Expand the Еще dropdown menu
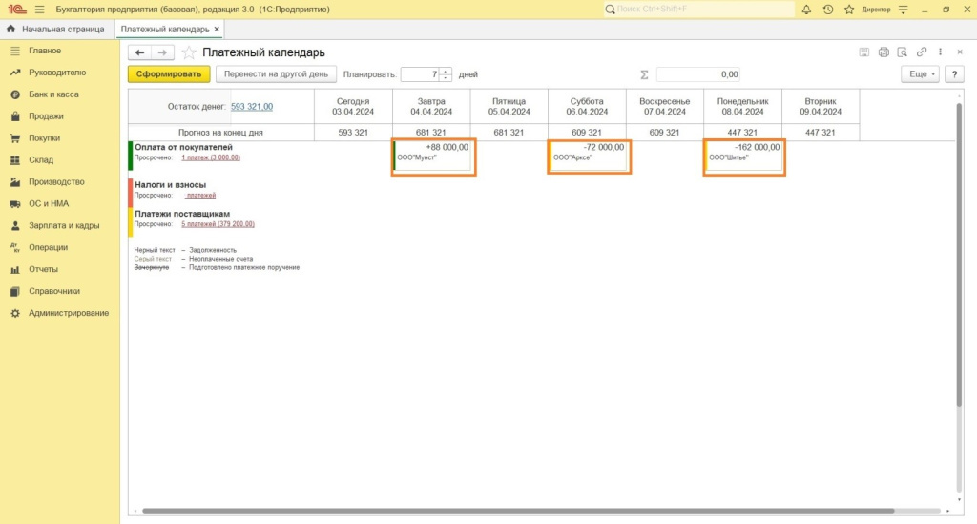The height and width of the screenshot is (524, 977). click(920, 73)
